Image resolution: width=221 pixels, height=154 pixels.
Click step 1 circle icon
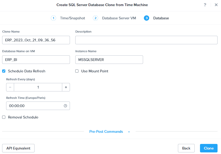point(53,18)
